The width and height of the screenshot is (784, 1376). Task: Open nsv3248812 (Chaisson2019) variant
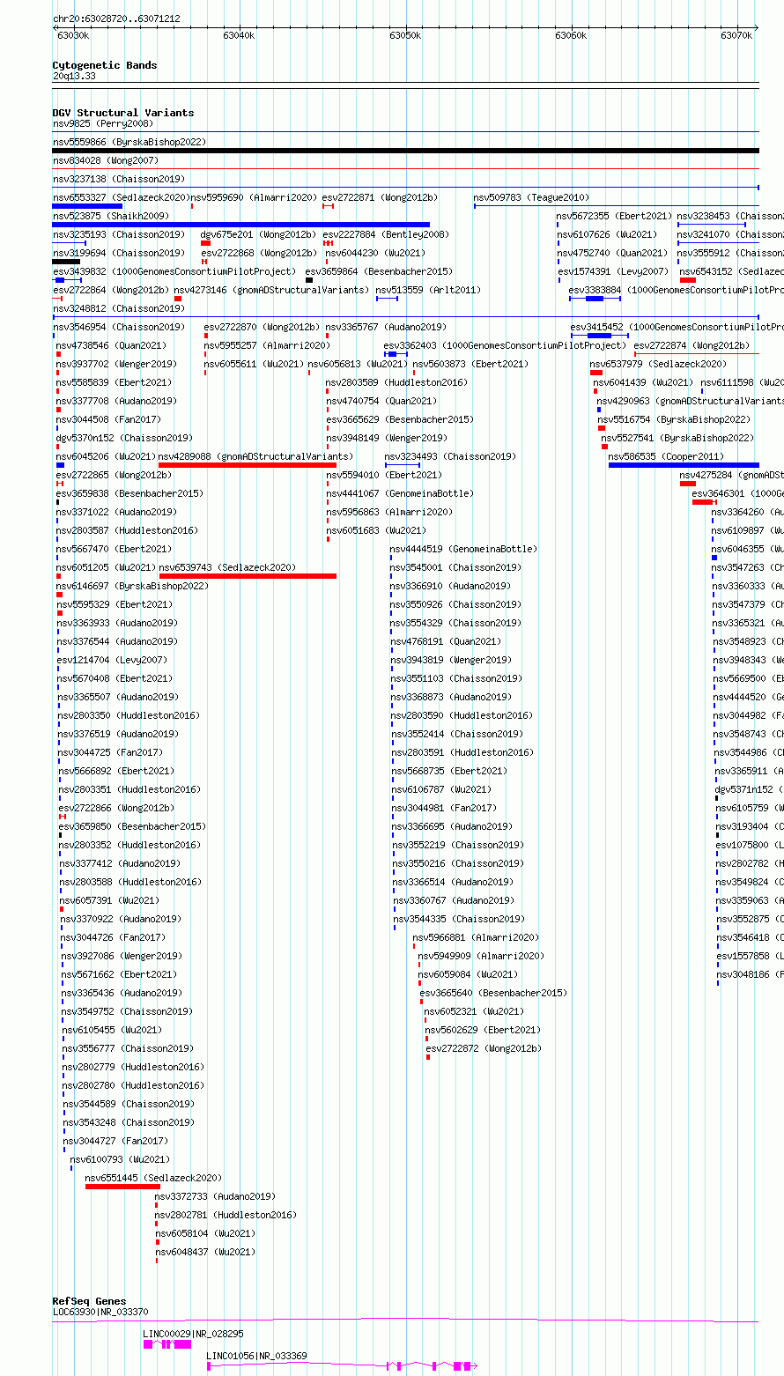click(119, 308)
